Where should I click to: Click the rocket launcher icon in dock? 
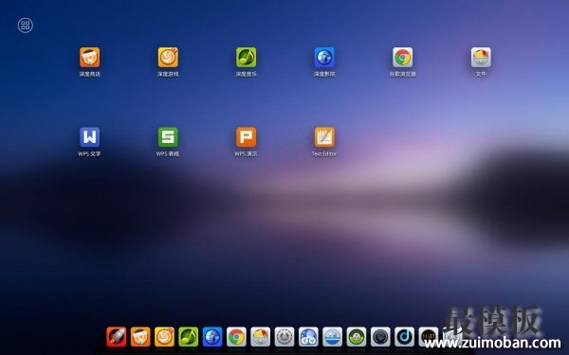pyautogui.click(x=117, y=337)
